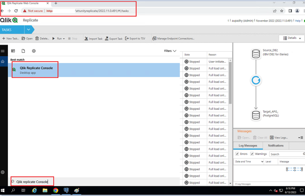This screenshot has width=305, height=196.
Task: Select the Settings filter gear icon in search
Action: 34,51
